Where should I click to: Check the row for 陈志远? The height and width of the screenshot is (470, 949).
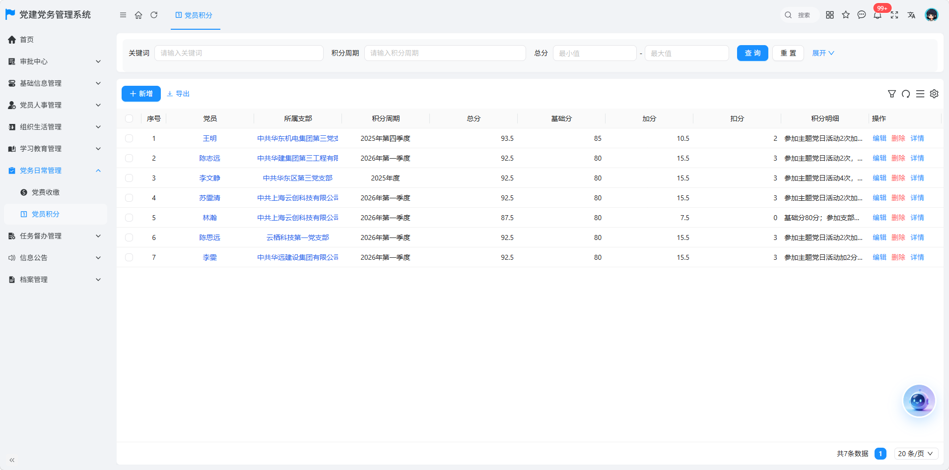(129, 158)
